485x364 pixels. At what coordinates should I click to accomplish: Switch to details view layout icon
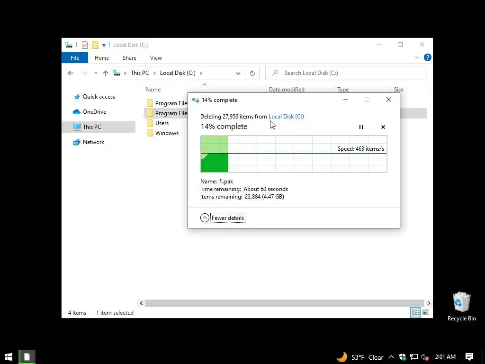pos(415,313)
